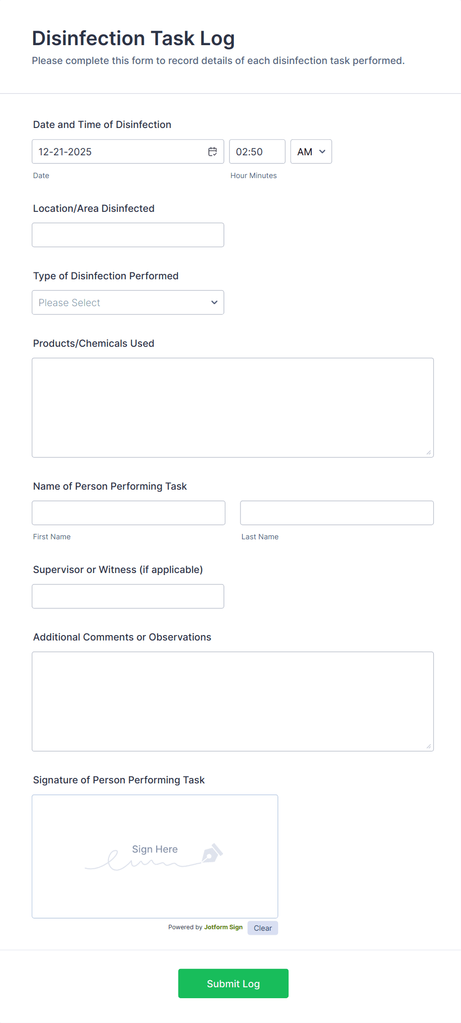Open the Type of Disinfection Performed dropdown
Viewport: 461px width, 1023px height.
click(128, 302)
